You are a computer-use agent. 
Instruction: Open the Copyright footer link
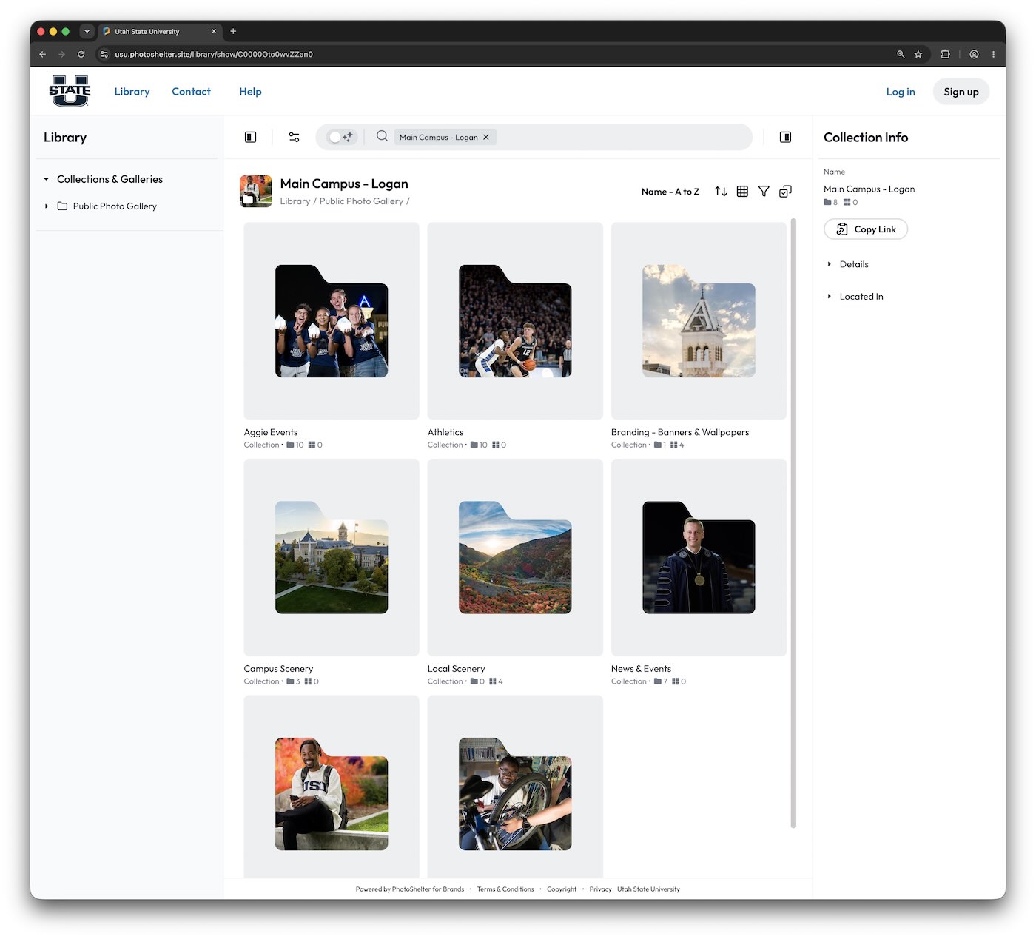[562, 889]
